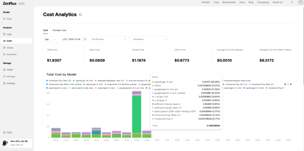Click the API keys key icon
The width and height of the screenshot is (304, 151).
5,76
